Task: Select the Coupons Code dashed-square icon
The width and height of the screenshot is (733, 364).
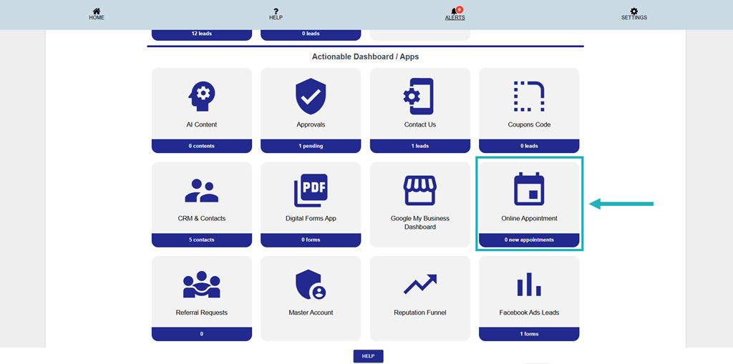Action: [529, 96]
